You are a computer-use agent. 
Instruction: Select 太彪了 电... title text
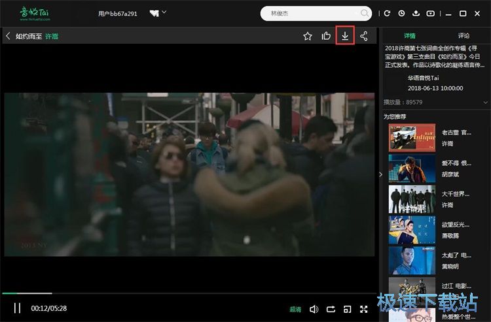click(x=456, y=255)
